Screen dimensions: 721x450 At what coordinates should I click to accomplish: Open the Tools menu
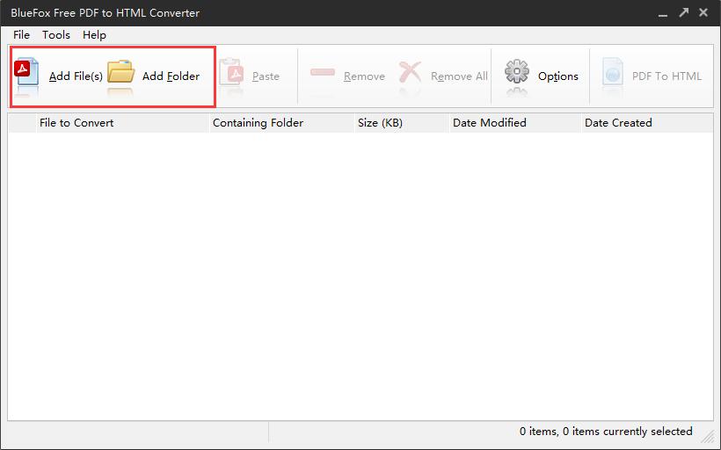[x=56, y=35]
